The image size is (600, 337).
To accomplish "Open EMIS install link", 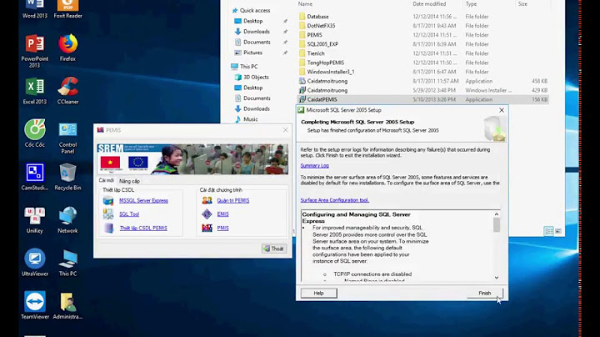I will click(x=222, y=214).
